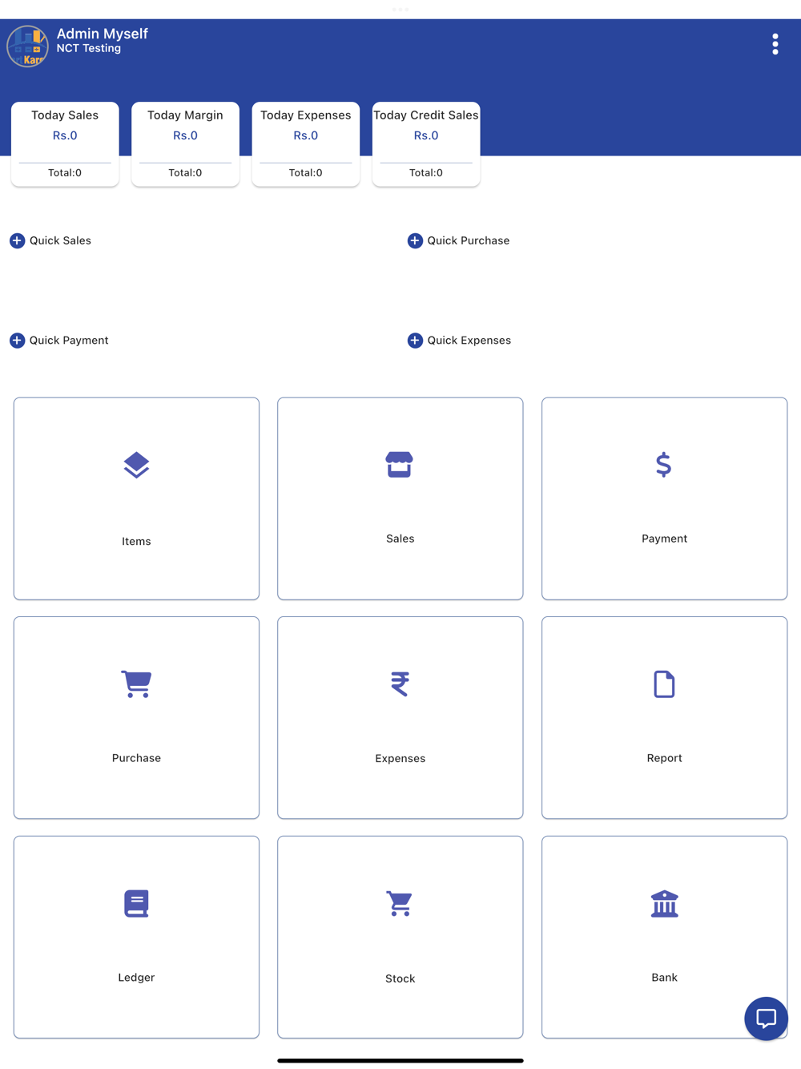
Task: Select the Expenses rupee icon
Action: pos(400,684)
